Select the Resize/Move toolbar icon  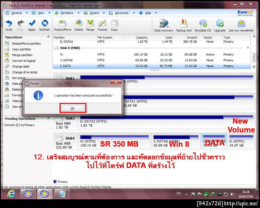63,23
